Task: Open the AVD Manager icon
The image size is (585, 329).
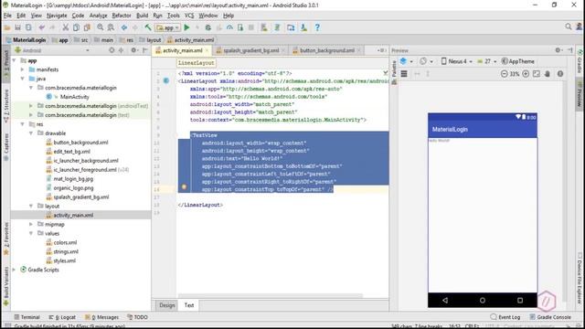Action: (291, 27)
